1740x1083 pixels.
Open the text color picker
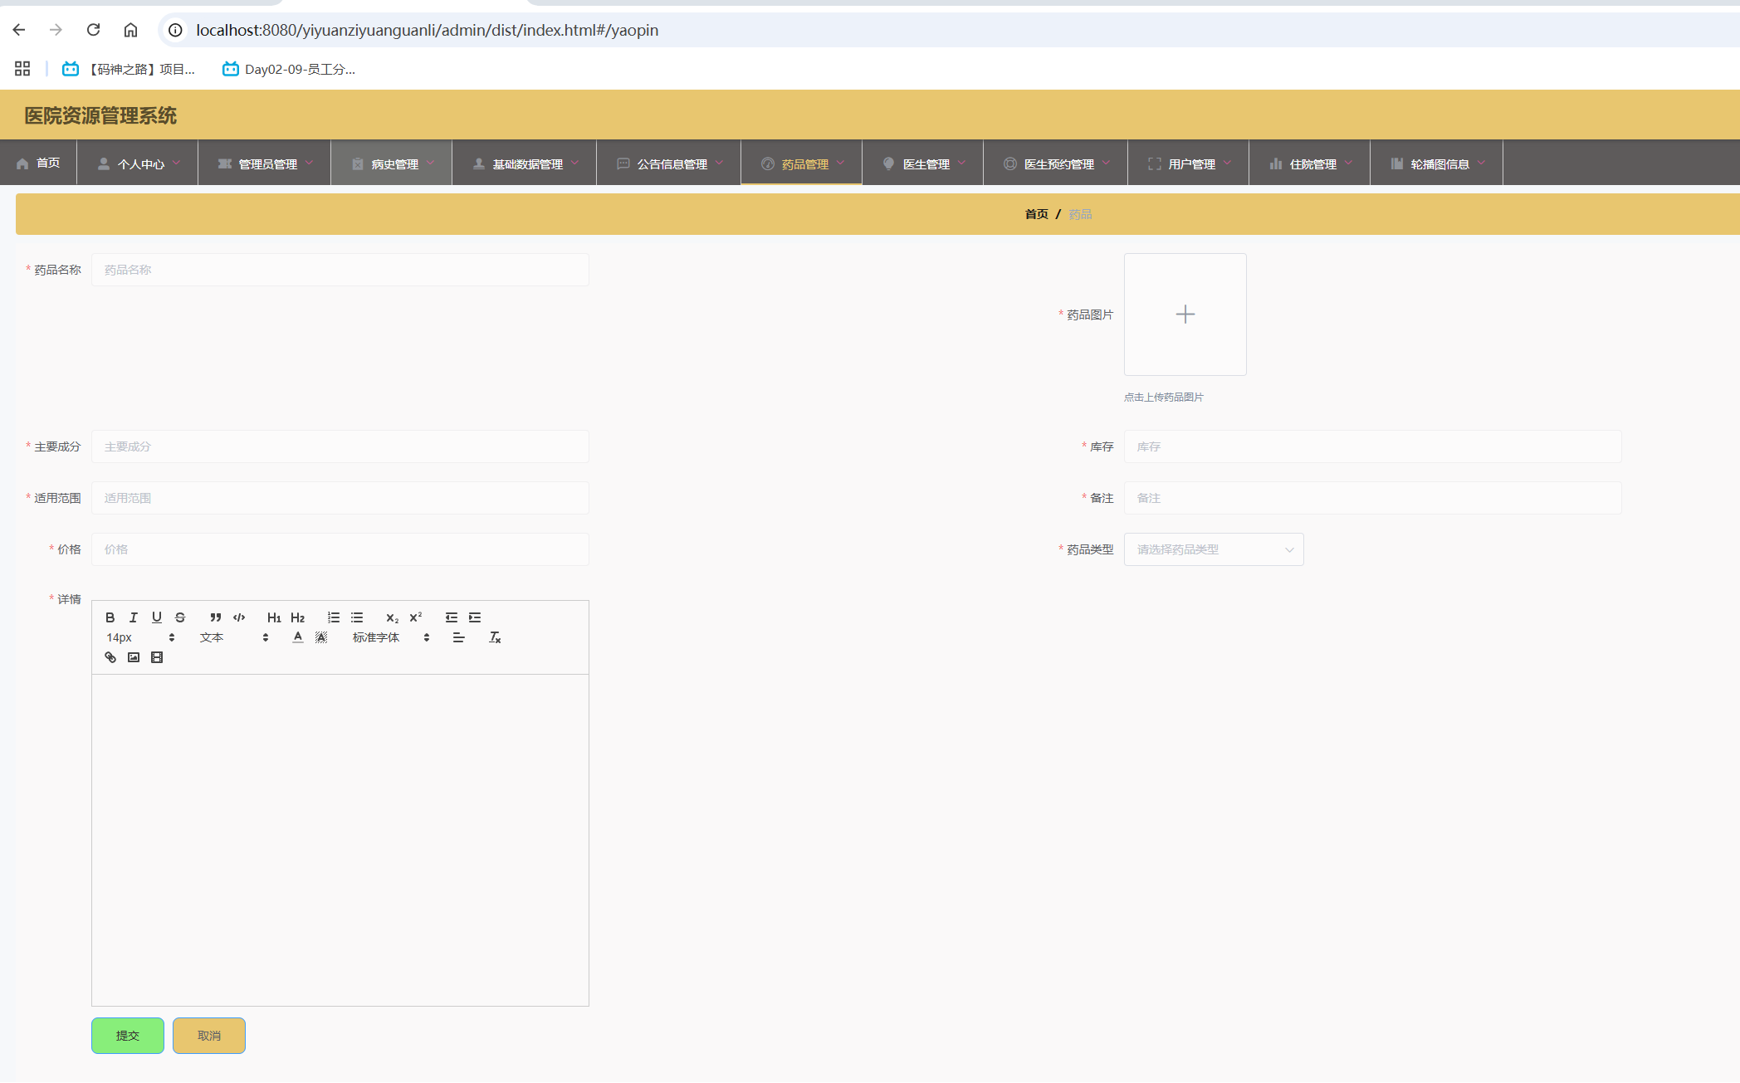tap(298, 637)
